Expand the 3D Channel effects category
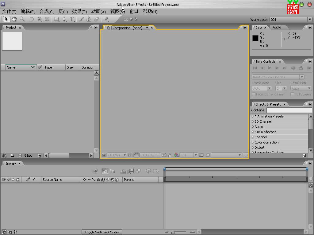 tap(253, 121)
